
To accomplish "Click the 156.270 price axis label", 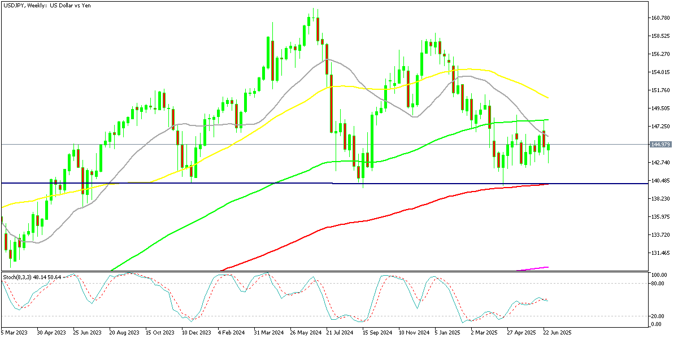I will pos(660,54).
